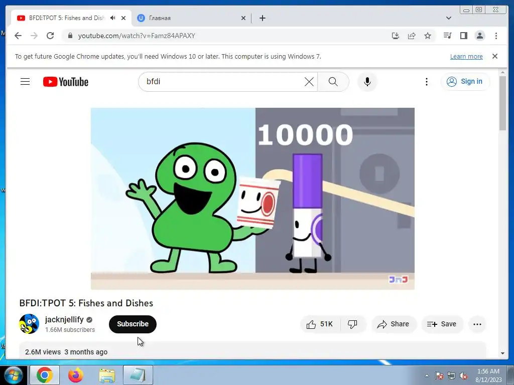The image size is (514, 385).
Task: Go to YouTube home via logo
Action: click(66, 82)
